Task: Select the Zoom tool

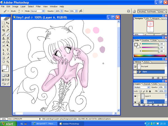Action: pos(8,62)
